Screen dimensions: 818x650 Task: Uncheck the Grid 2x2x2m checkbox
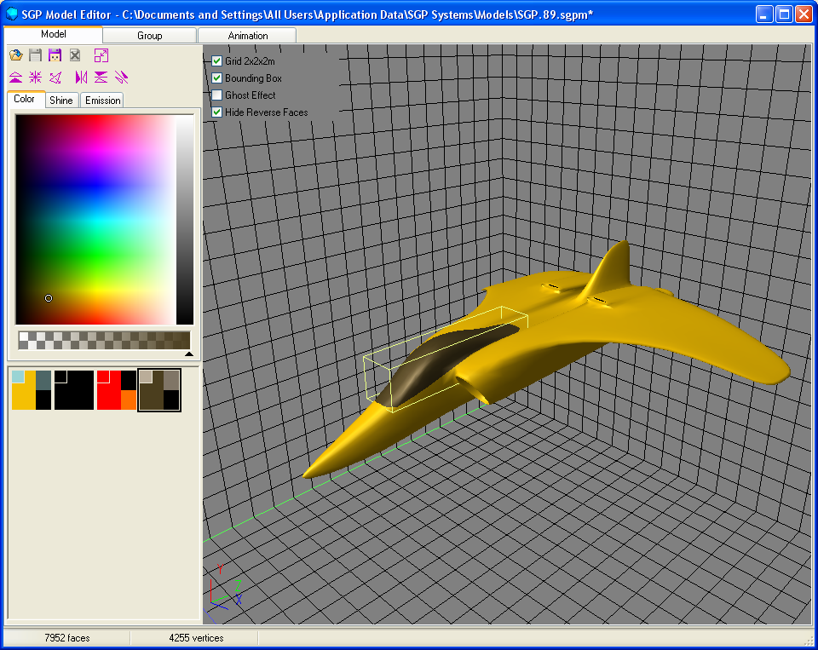(216, 61)
